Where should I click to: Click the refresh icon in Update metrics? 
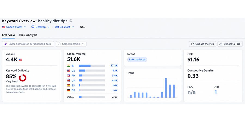[x=192, y=44]
